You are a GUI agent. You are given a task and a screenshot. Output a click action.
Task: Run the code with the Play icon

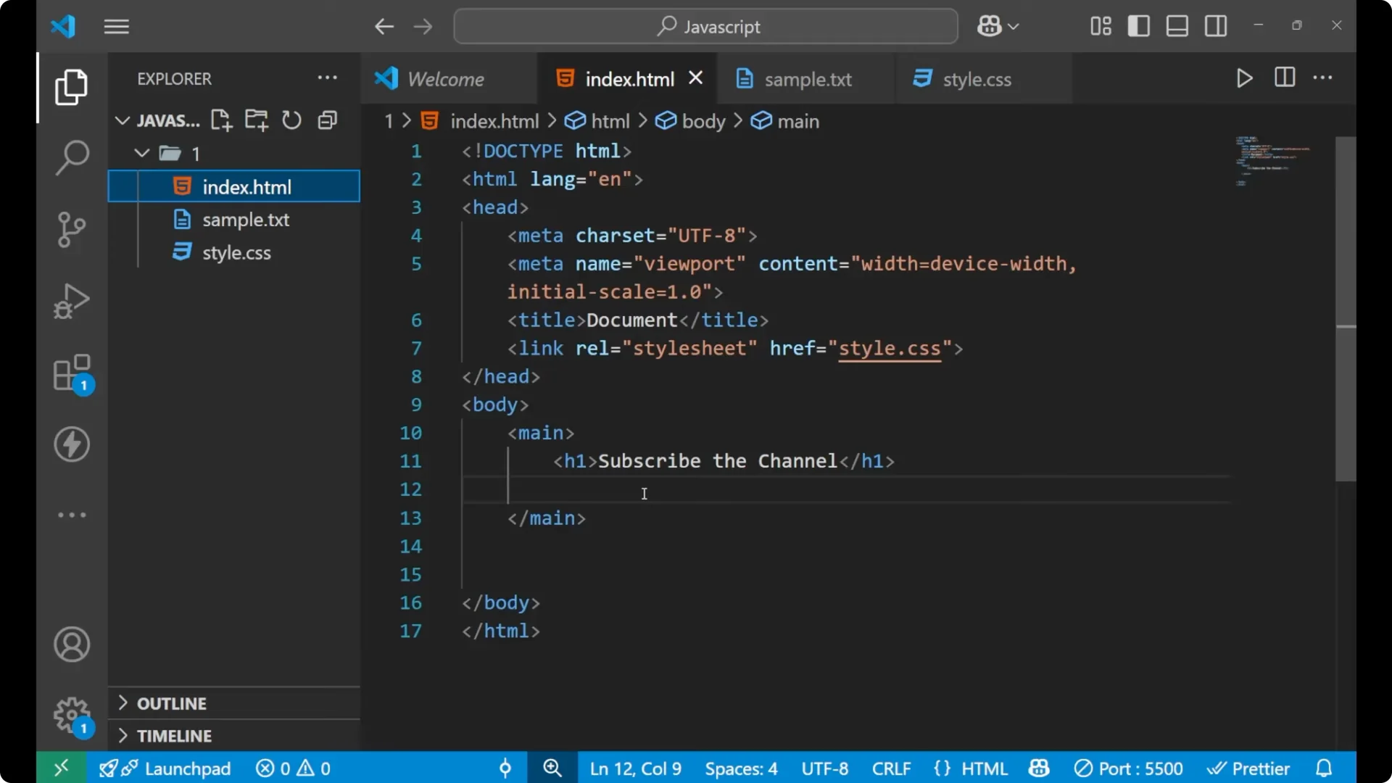1244,78
